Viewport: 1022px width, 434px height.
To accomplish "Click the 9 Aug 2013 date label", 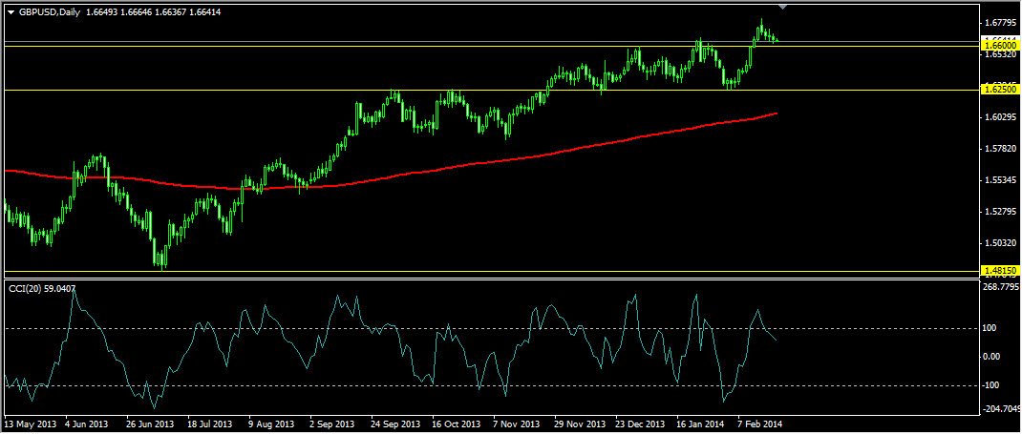I will click(x=270, y=424).
